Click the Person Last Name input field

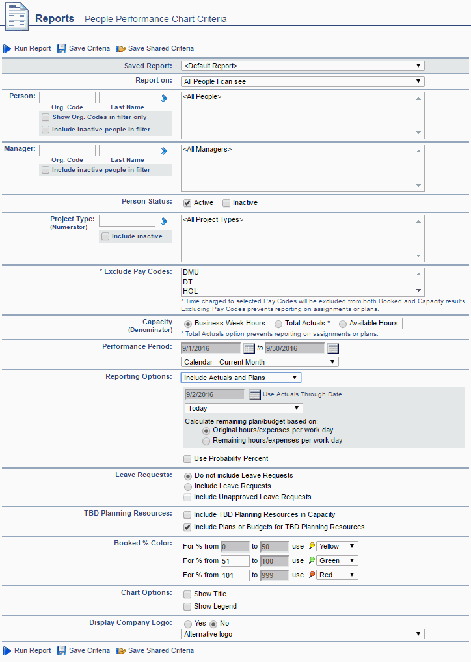[127, 98]
